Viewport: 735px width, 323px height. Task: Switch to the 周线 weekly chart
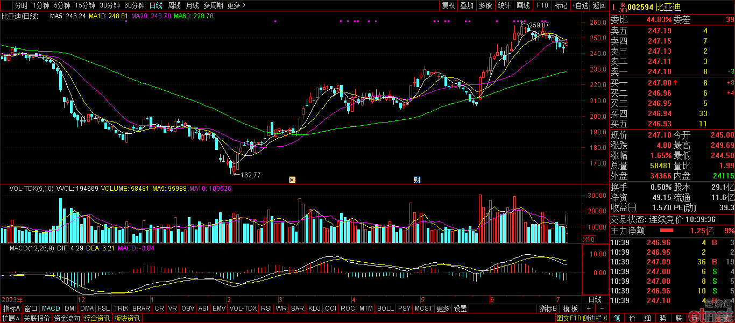[x=174, y=5]
